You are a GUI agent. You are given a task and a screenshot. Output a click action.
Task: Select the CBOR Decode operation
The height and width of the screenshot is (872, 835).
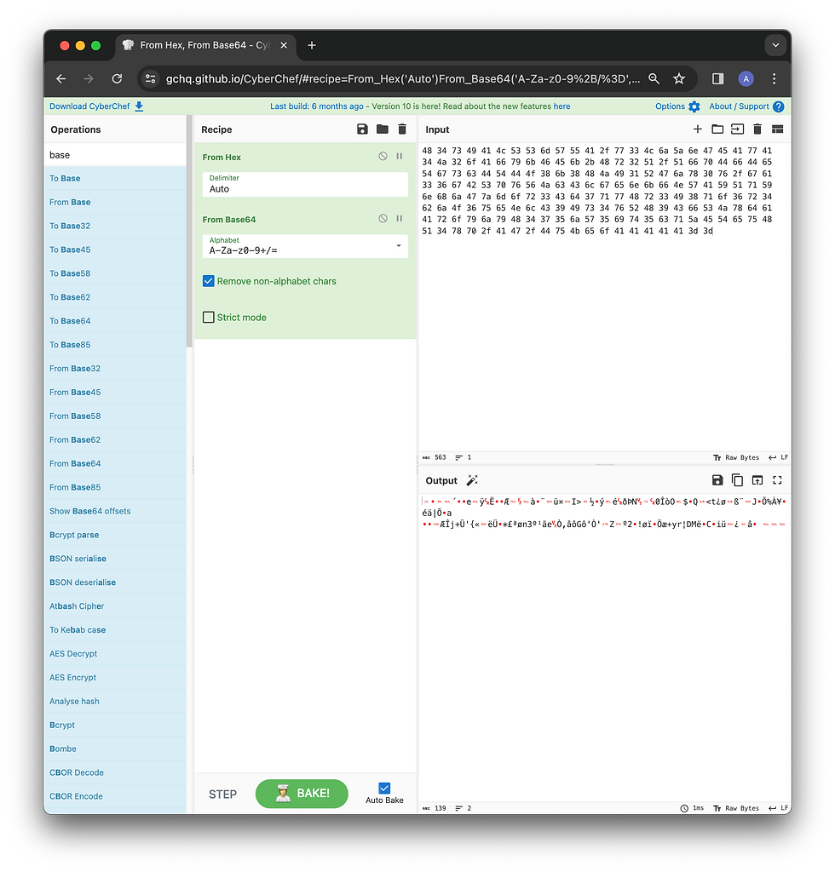pyautogui.click(x=115, y=772)
